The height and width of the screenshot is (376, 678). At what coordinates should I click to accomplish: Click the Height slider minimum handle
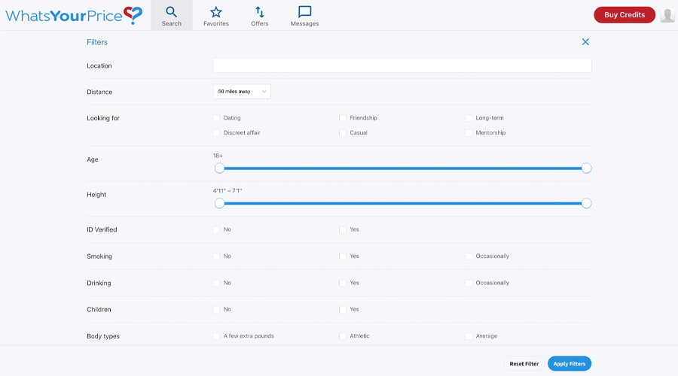220,203
